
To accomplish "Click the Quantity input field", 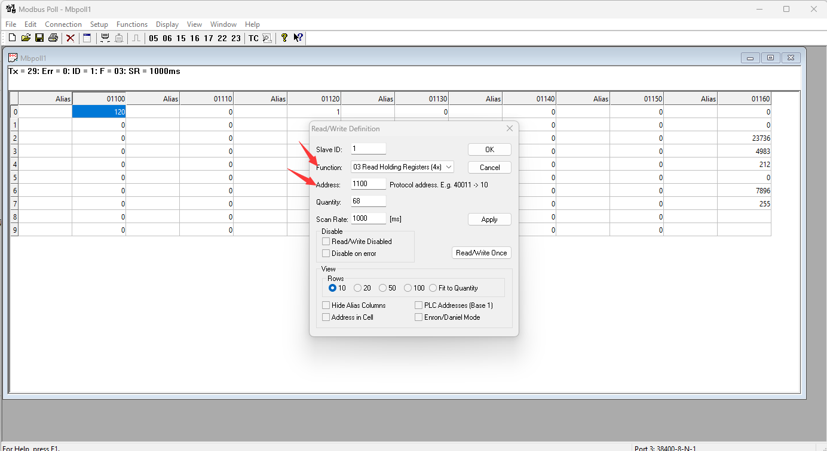I will (x=368, y=202).
